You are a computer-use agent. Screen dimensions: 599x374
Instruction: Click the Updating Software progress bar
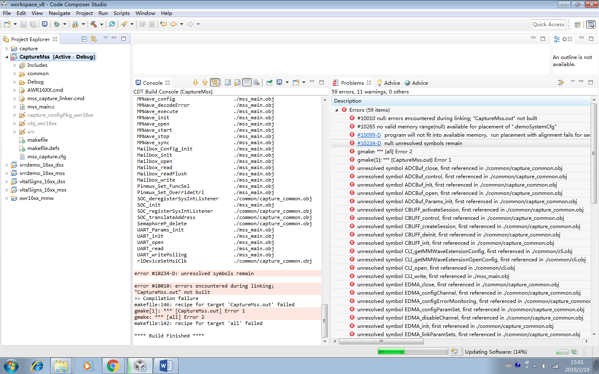(413, 352)
